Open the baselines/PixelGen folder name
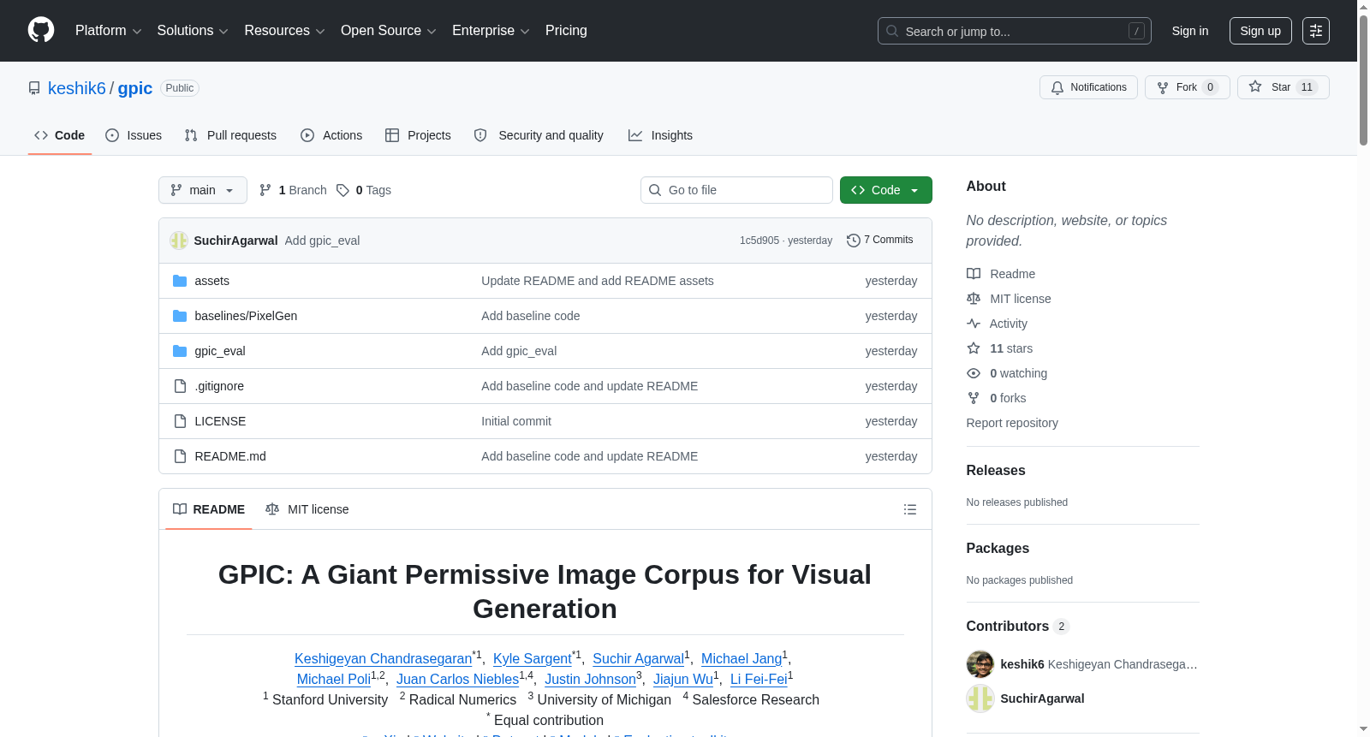Image resolution: width=1370 pixels, height=737 pixels. pyautogui.click(x=246, y=316)
